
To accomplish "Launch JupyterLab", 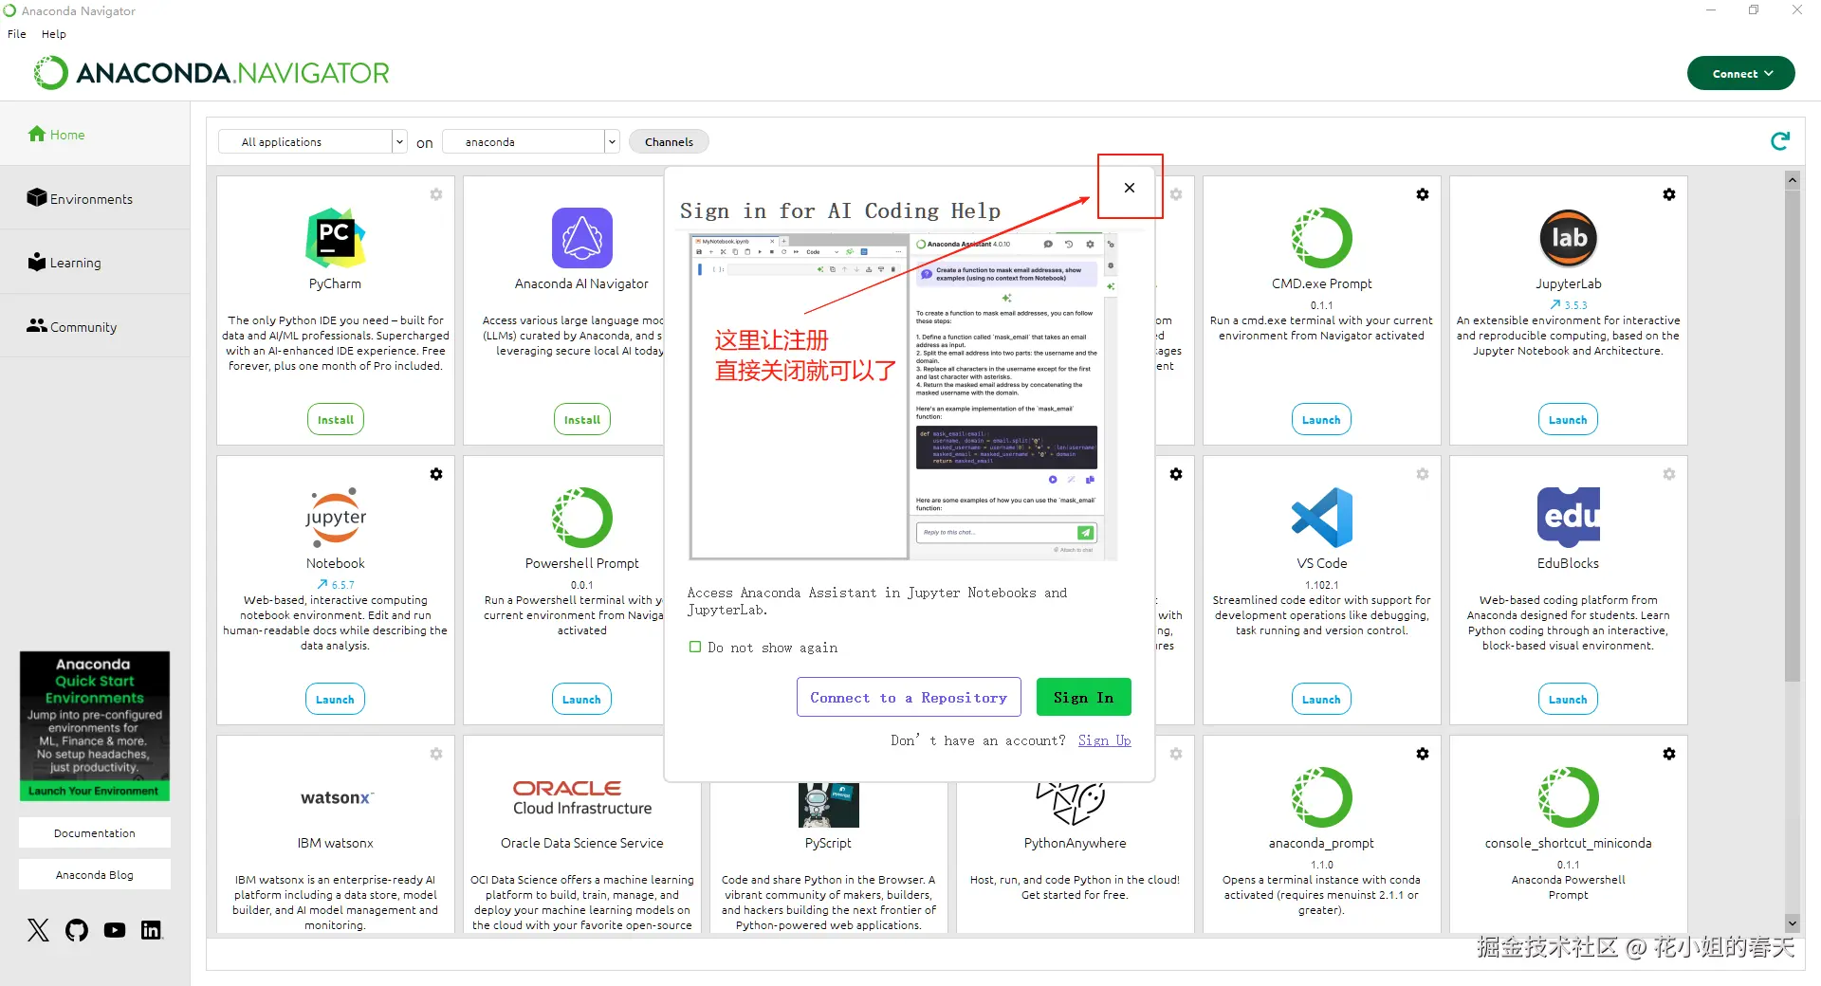I will 1568,419.
